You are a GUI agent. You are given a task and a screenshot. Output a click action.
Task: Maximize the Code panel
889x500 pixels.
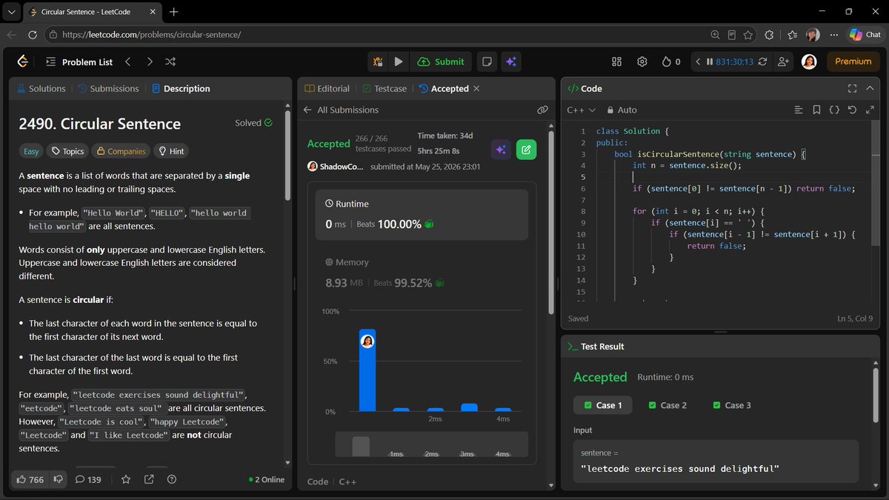pos(852,88)
